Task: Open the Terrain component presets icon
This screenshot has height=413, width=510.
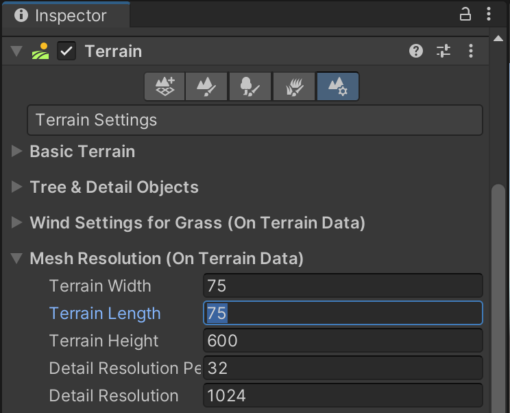Action: pos(444,51)
